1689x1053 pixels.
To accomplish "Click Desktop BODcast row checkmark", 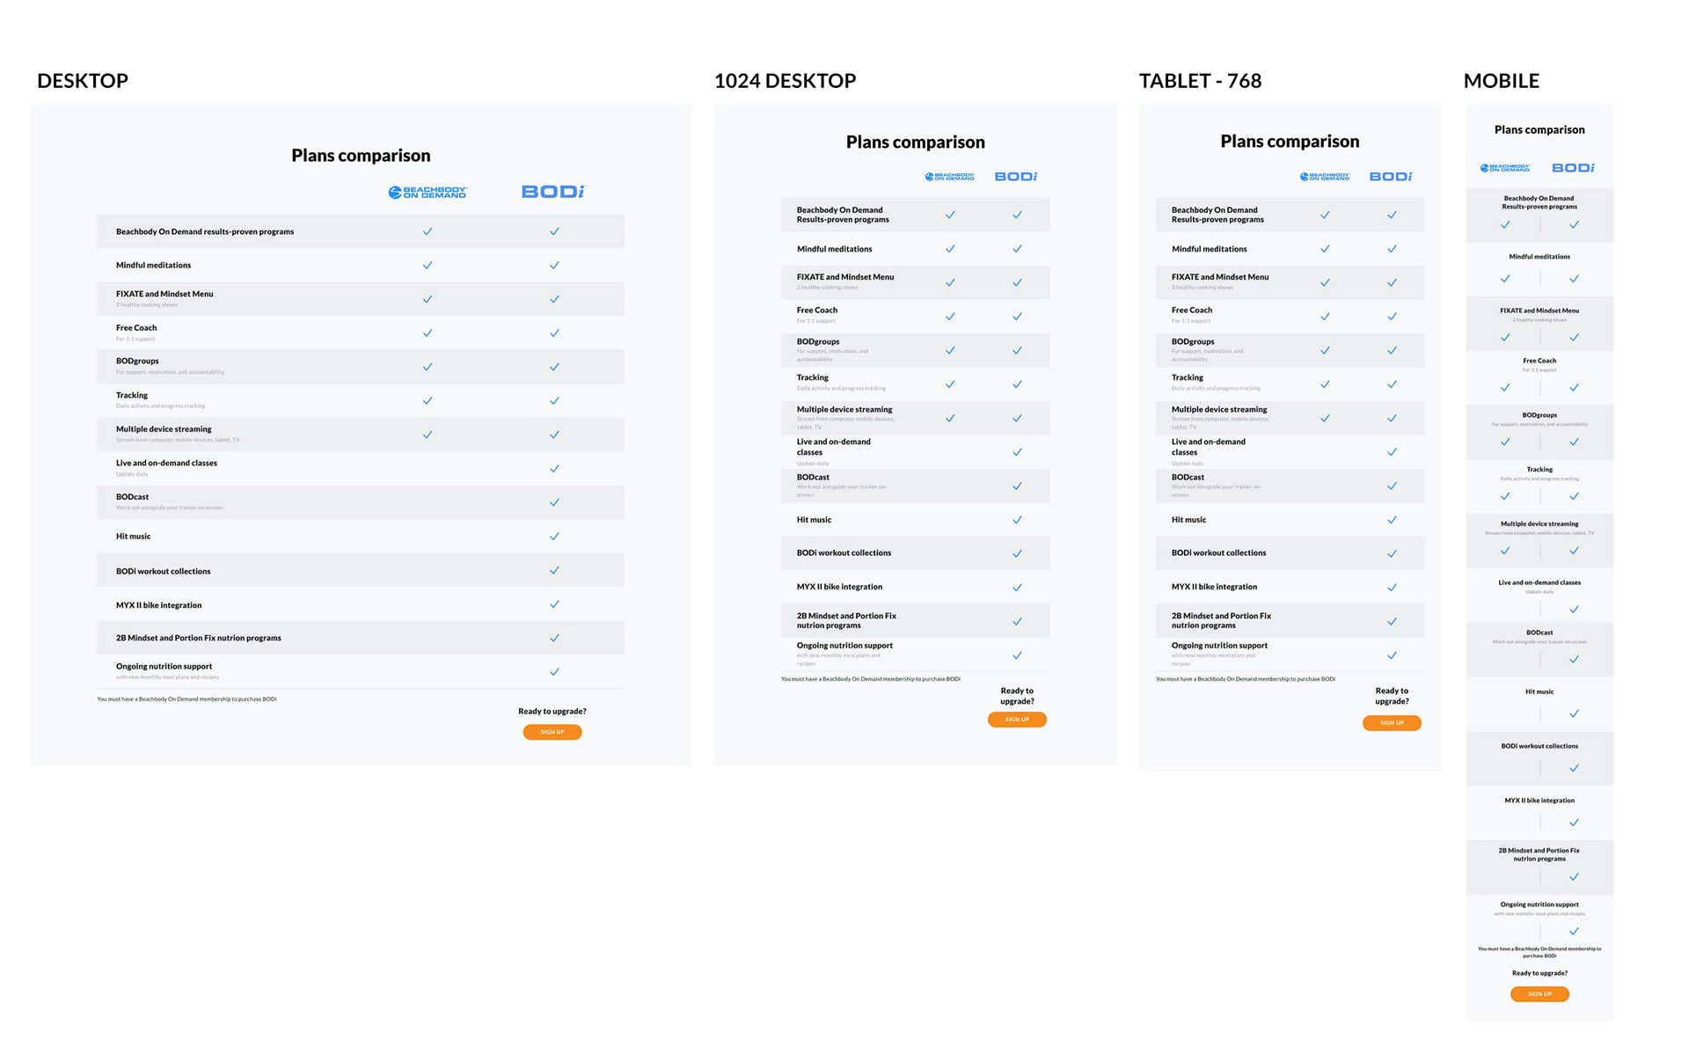I will (554, 502).
